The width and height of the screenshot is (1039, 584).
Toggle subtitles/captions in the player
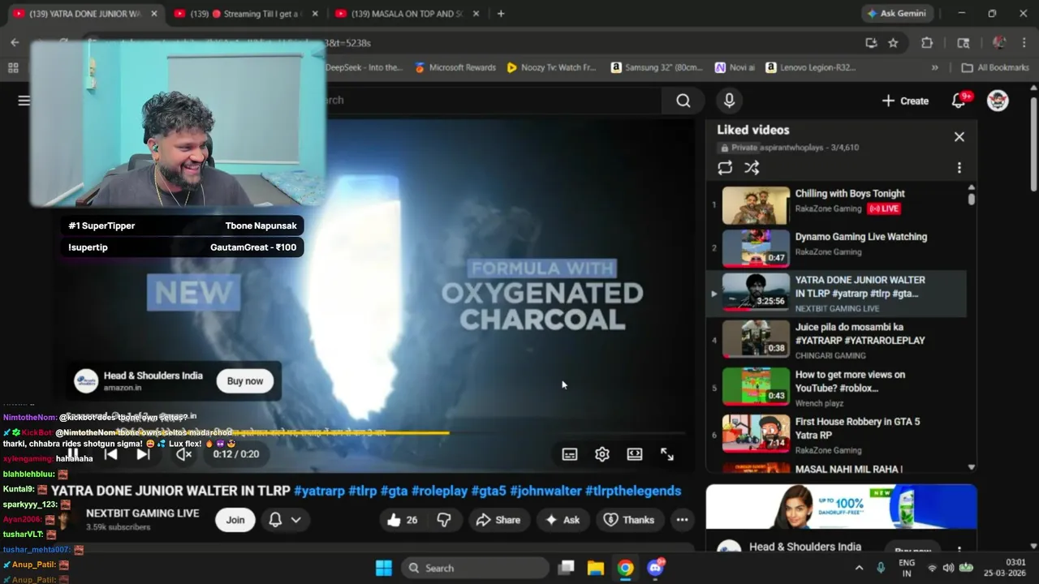click(x=570, y=454)
